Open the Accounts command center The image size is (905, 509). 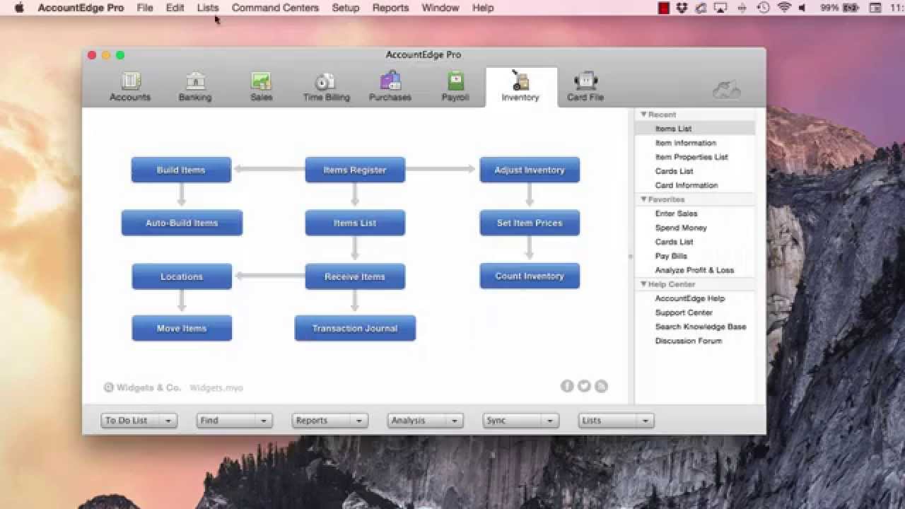(130, 87)
